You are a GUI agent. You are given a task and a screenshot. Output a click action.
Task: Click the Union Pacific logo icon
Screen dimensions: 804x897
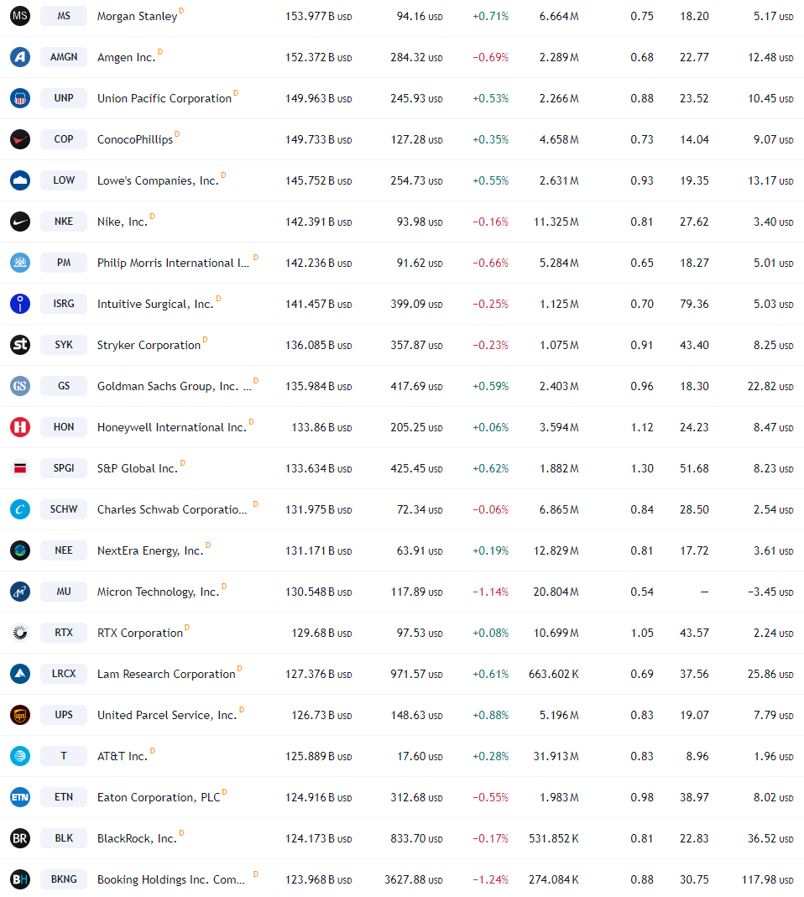point(20,98)
